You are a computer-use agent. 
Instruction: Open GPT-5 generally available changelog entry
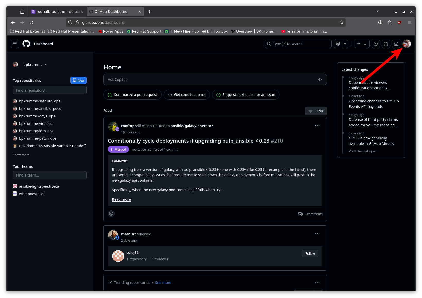click(372, 141)
